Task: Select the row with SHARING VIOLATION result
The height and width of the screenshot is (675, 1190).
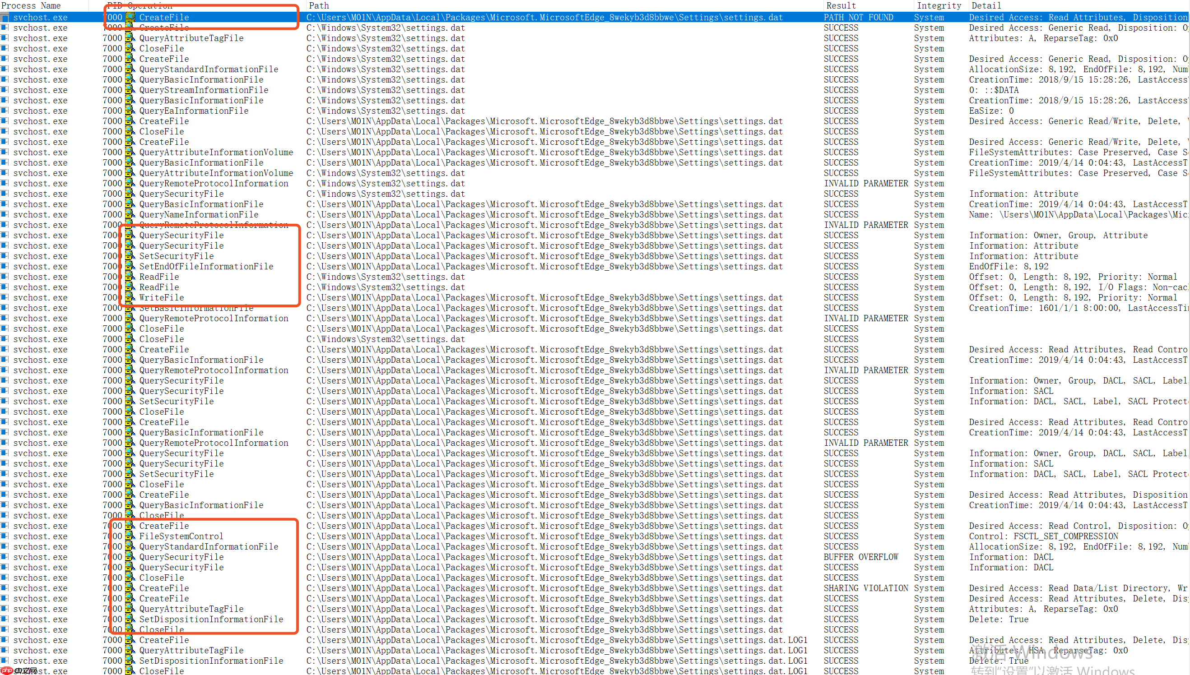Action: [866, 588]
